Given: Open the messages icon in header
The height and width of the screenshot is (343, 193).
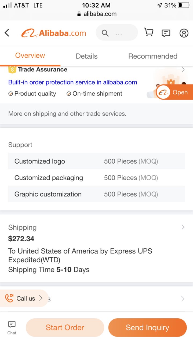Looking at the screenshot, I should (166, 33).
